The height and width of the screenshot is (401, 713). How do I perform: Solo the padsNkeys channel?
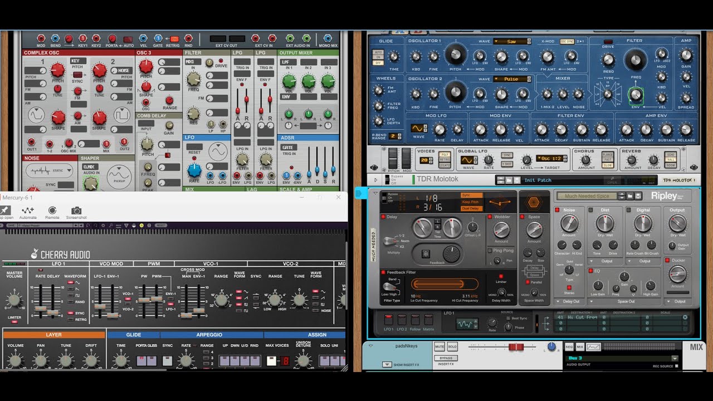tap(452, 346)
